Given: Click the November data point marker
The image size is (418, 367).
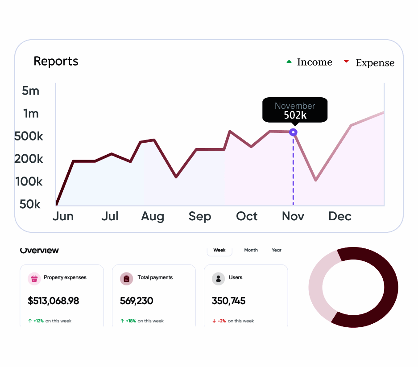Looking at the screenshot, I should click(x=293, y=132).
